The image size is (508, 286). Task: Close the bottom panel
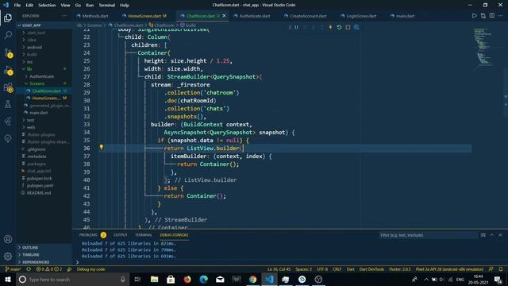click(x=500, y=235)
